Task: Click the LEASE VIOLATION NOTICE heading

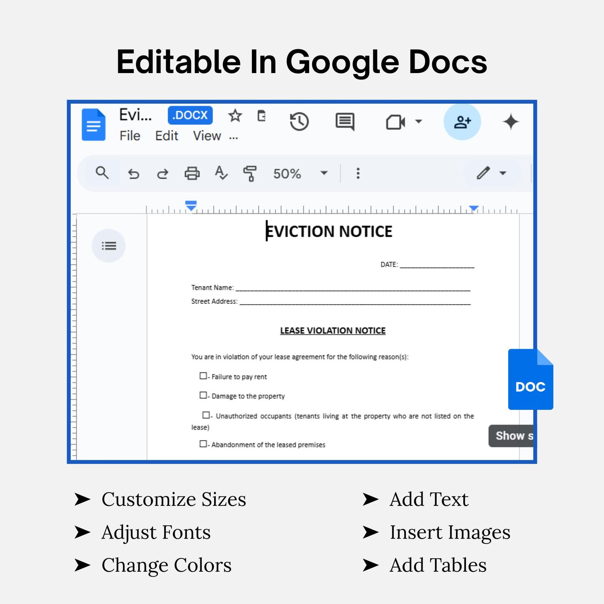Action: (x=333, y=331)
